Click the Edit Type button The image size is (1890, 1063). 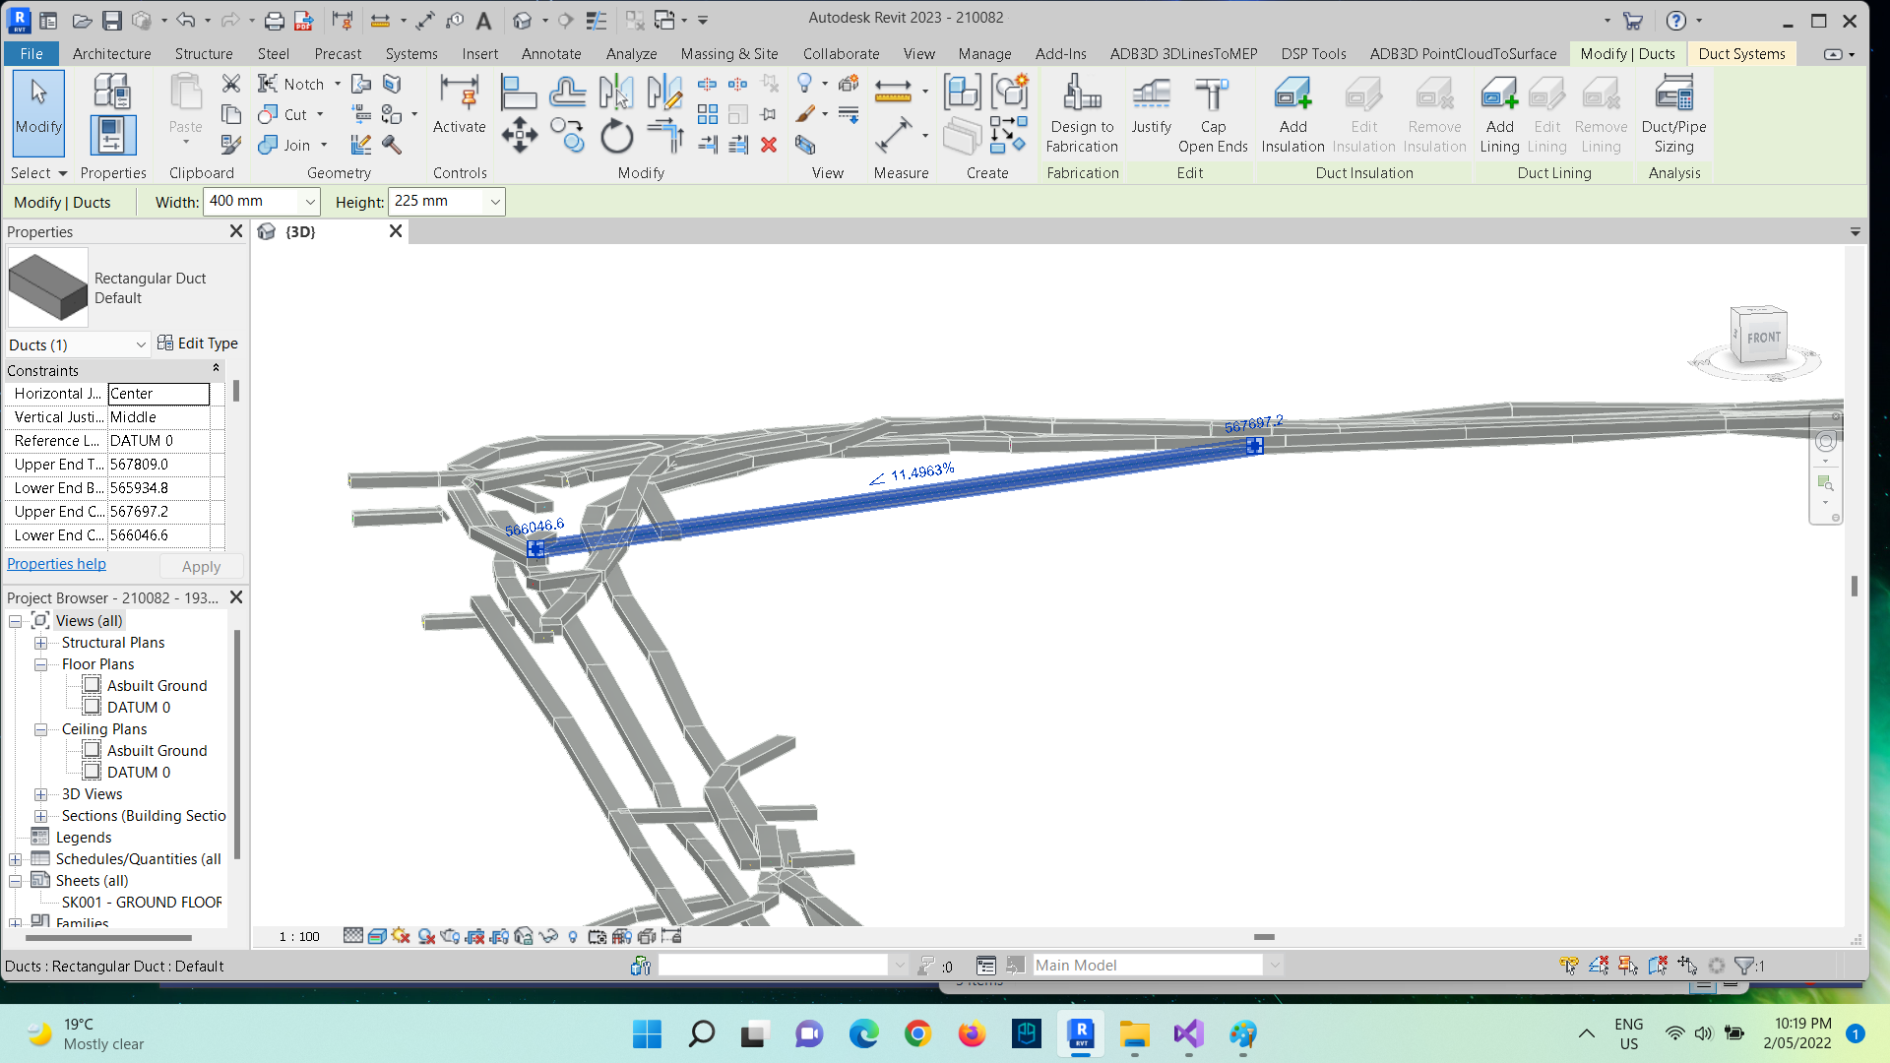point(197,344)
